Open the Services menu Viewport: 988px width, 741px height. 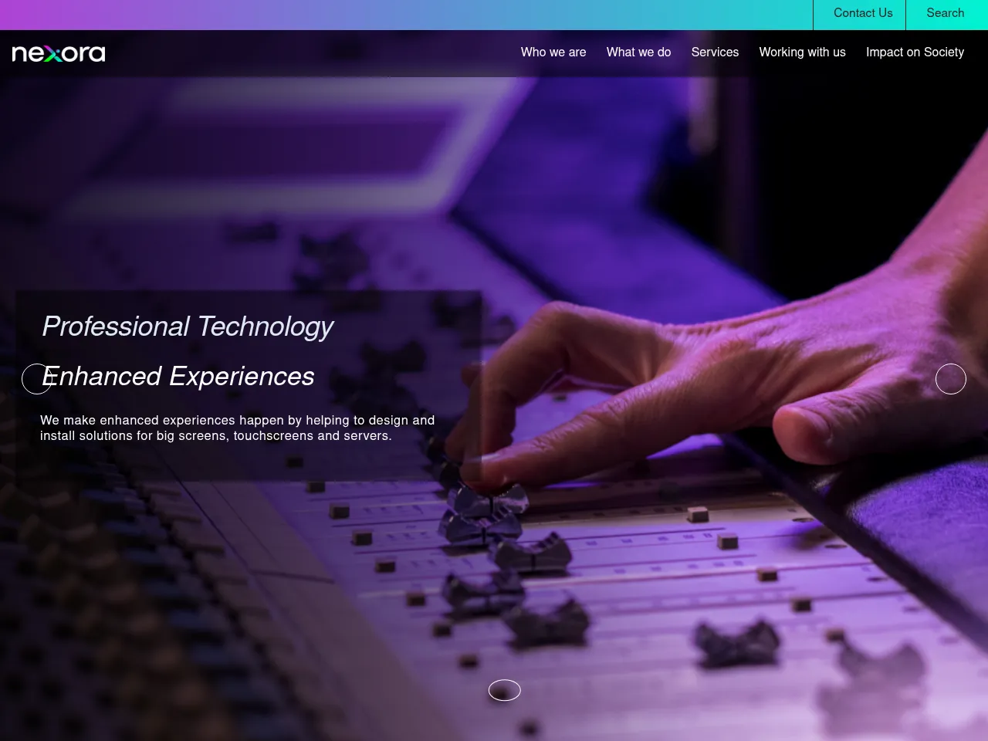click(715, 52)
